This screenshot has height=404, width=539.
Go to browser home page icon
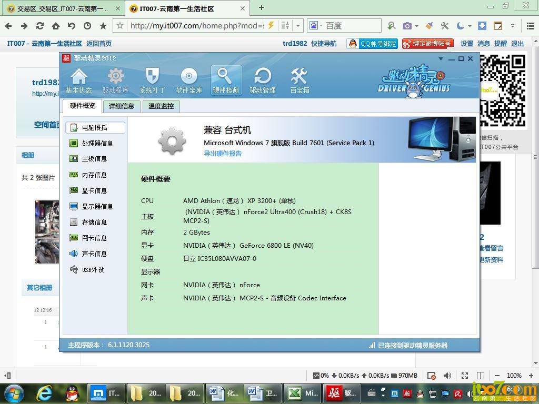(x=56, y=26)
